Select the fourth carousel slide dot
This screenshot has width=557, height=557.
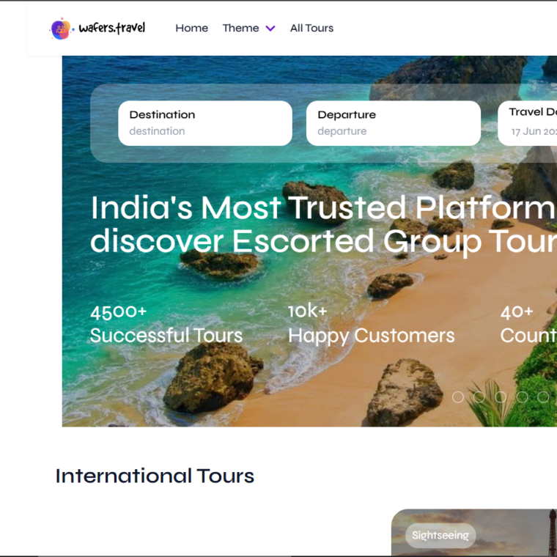click(x=522, y=396)
